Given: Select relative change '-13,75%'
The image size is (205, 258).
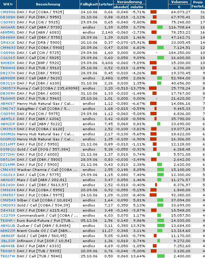Looking at the screenshot, I should [137, 88].
